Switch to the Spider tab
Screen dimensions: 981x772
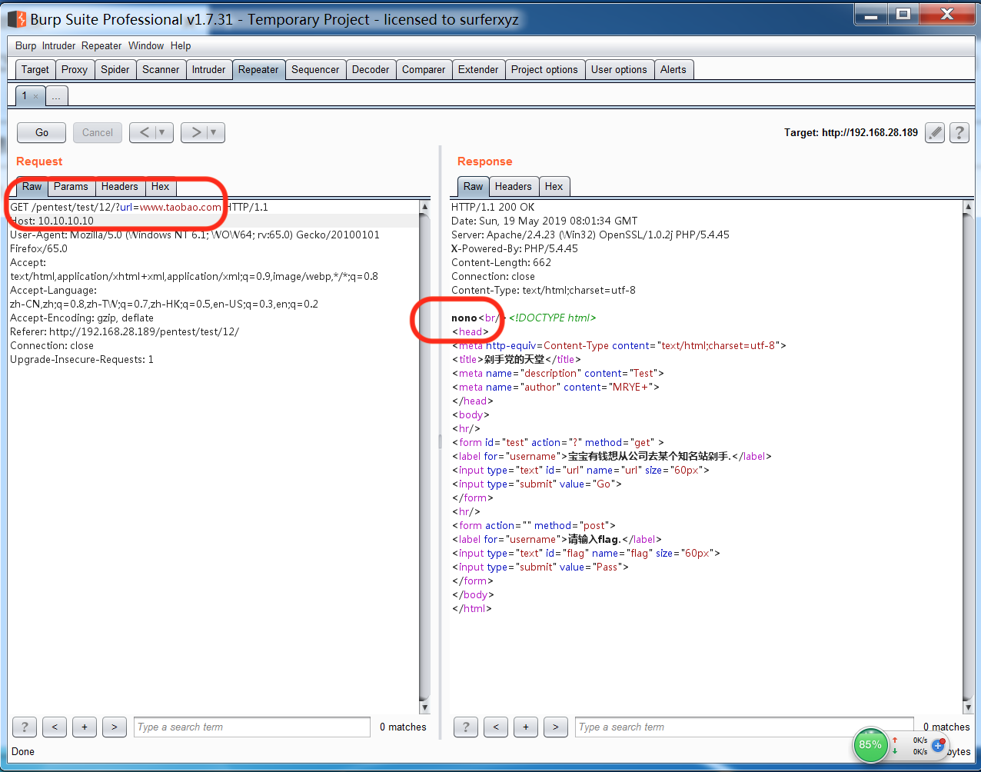click(115, 69)
